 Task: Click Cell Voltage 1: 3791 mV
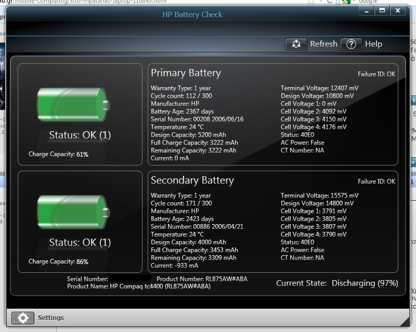[x=314, y=211]
